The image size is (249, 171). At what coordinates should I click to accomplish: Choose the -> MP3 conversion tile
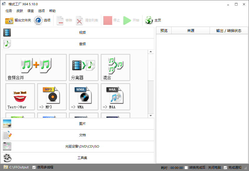coord(52,97)
